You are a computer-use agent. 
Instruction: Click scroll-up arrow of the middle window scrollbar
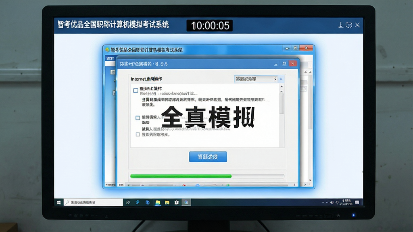coord(310,72)
